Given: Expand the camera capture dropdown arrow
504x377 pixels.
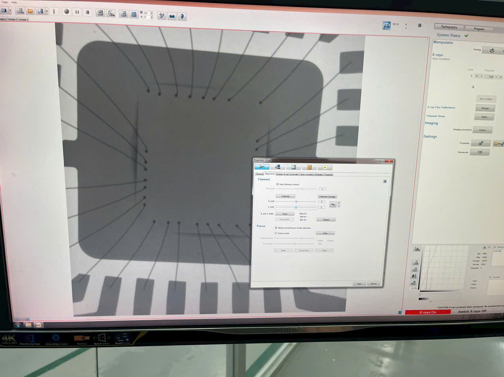Looking at the screenshot, I should pos(10,11).
